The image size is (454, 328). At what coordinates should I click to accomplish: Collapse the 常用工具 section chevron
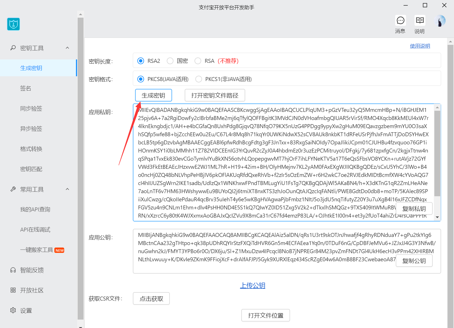coord(68,189)
